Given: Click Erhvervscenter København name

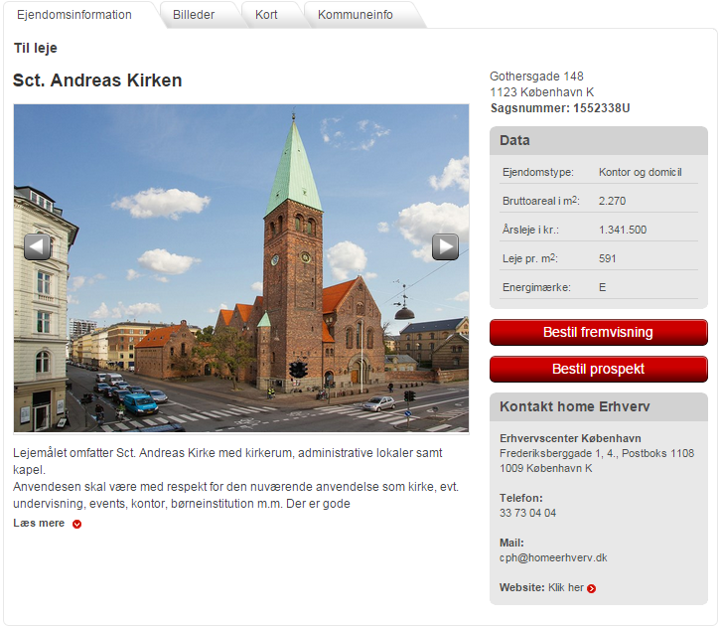Looking at the screenshot, I should [x=570, y=438].
